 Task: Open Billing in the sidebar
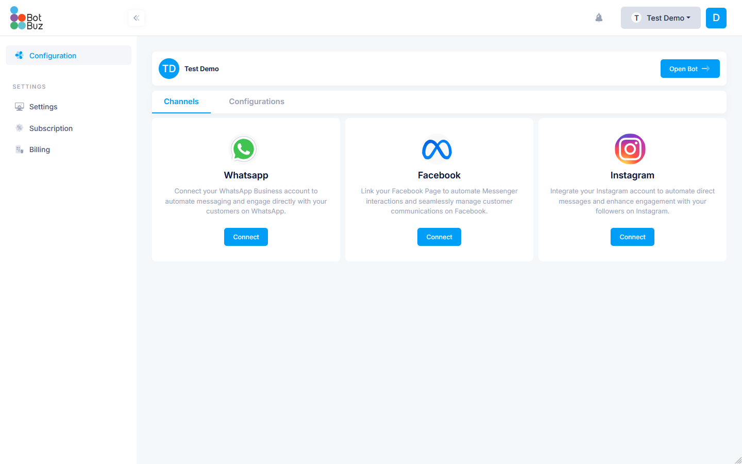[x=69, y=150]
